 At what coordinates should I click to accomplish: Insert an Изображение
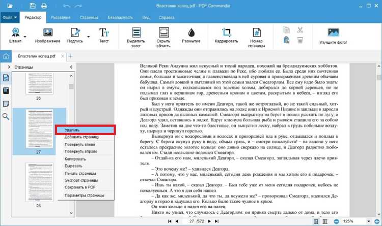click(x=47, y=36)
